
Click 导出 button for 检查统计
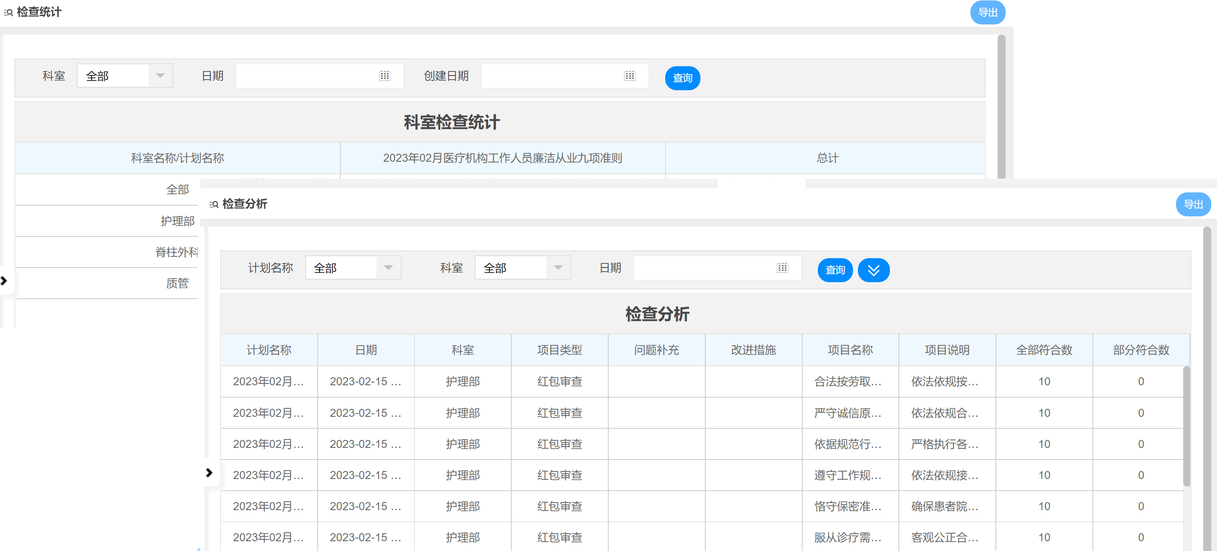pyautogui.click(x=987, y=13)
